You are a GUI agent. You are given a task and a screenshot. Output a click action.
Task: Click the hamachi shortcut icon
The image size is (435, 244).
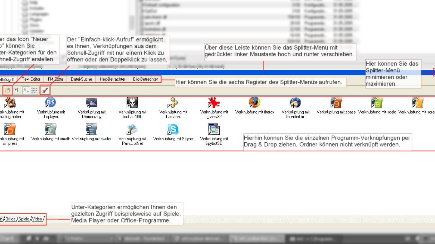pyautogui.click(x=173, y=103)
